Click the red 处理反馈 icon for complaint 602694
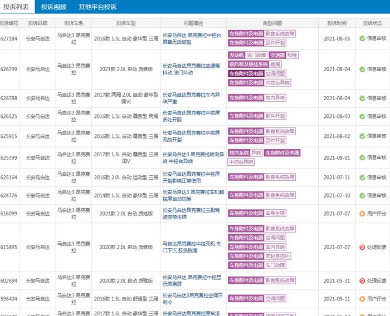Screen dimensions: 390x316 point(362,281)
